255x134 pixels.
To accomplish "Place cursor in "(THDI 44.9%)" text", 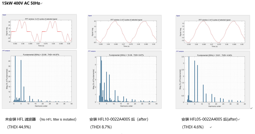I will (19, 127).
